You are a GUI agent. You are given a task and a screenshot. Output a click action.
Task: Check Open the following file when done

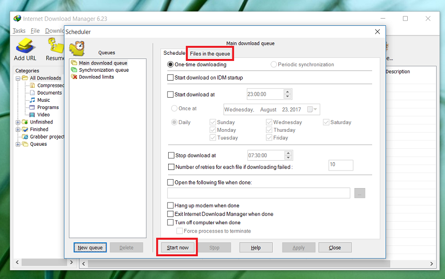[x=170, y=182]
